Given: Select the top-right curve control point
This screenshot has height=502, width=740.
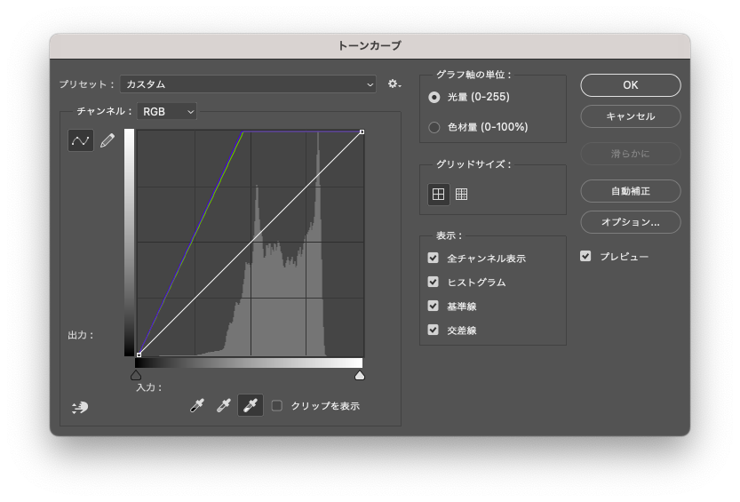Looking at the screenshot, I should 362,132.
